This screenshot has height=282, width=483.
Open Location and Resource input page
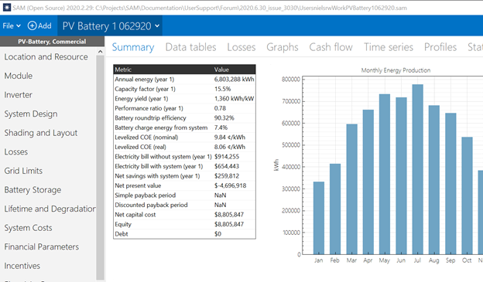[46, 57]
